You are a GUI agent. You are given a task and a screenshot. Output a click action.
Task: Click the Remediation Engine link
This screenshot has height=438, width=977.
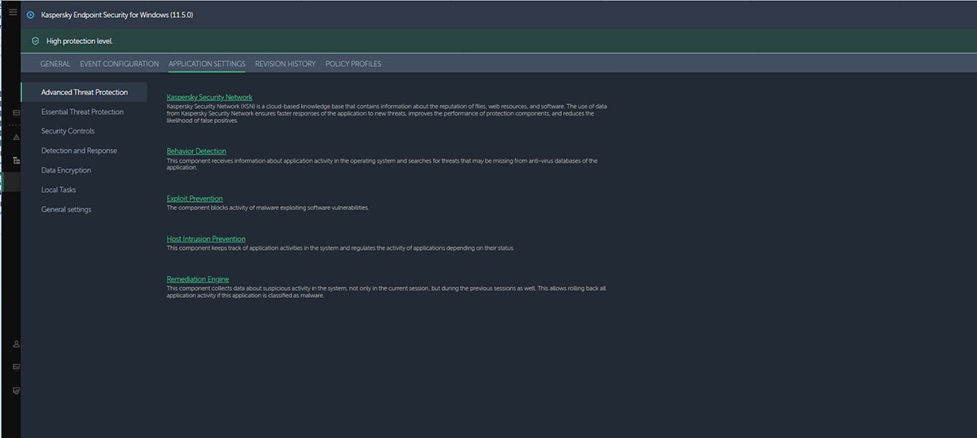(x=198, y=280)
